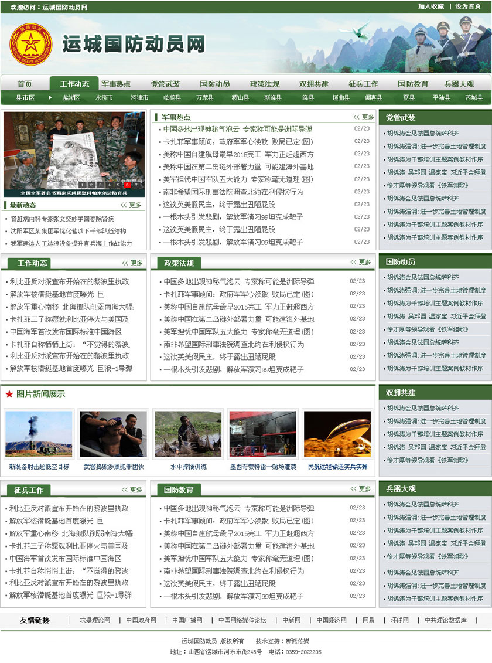Open 徐才厚等领导观看《铁军组歌》 in 党管武装

[x=428, y=185]
